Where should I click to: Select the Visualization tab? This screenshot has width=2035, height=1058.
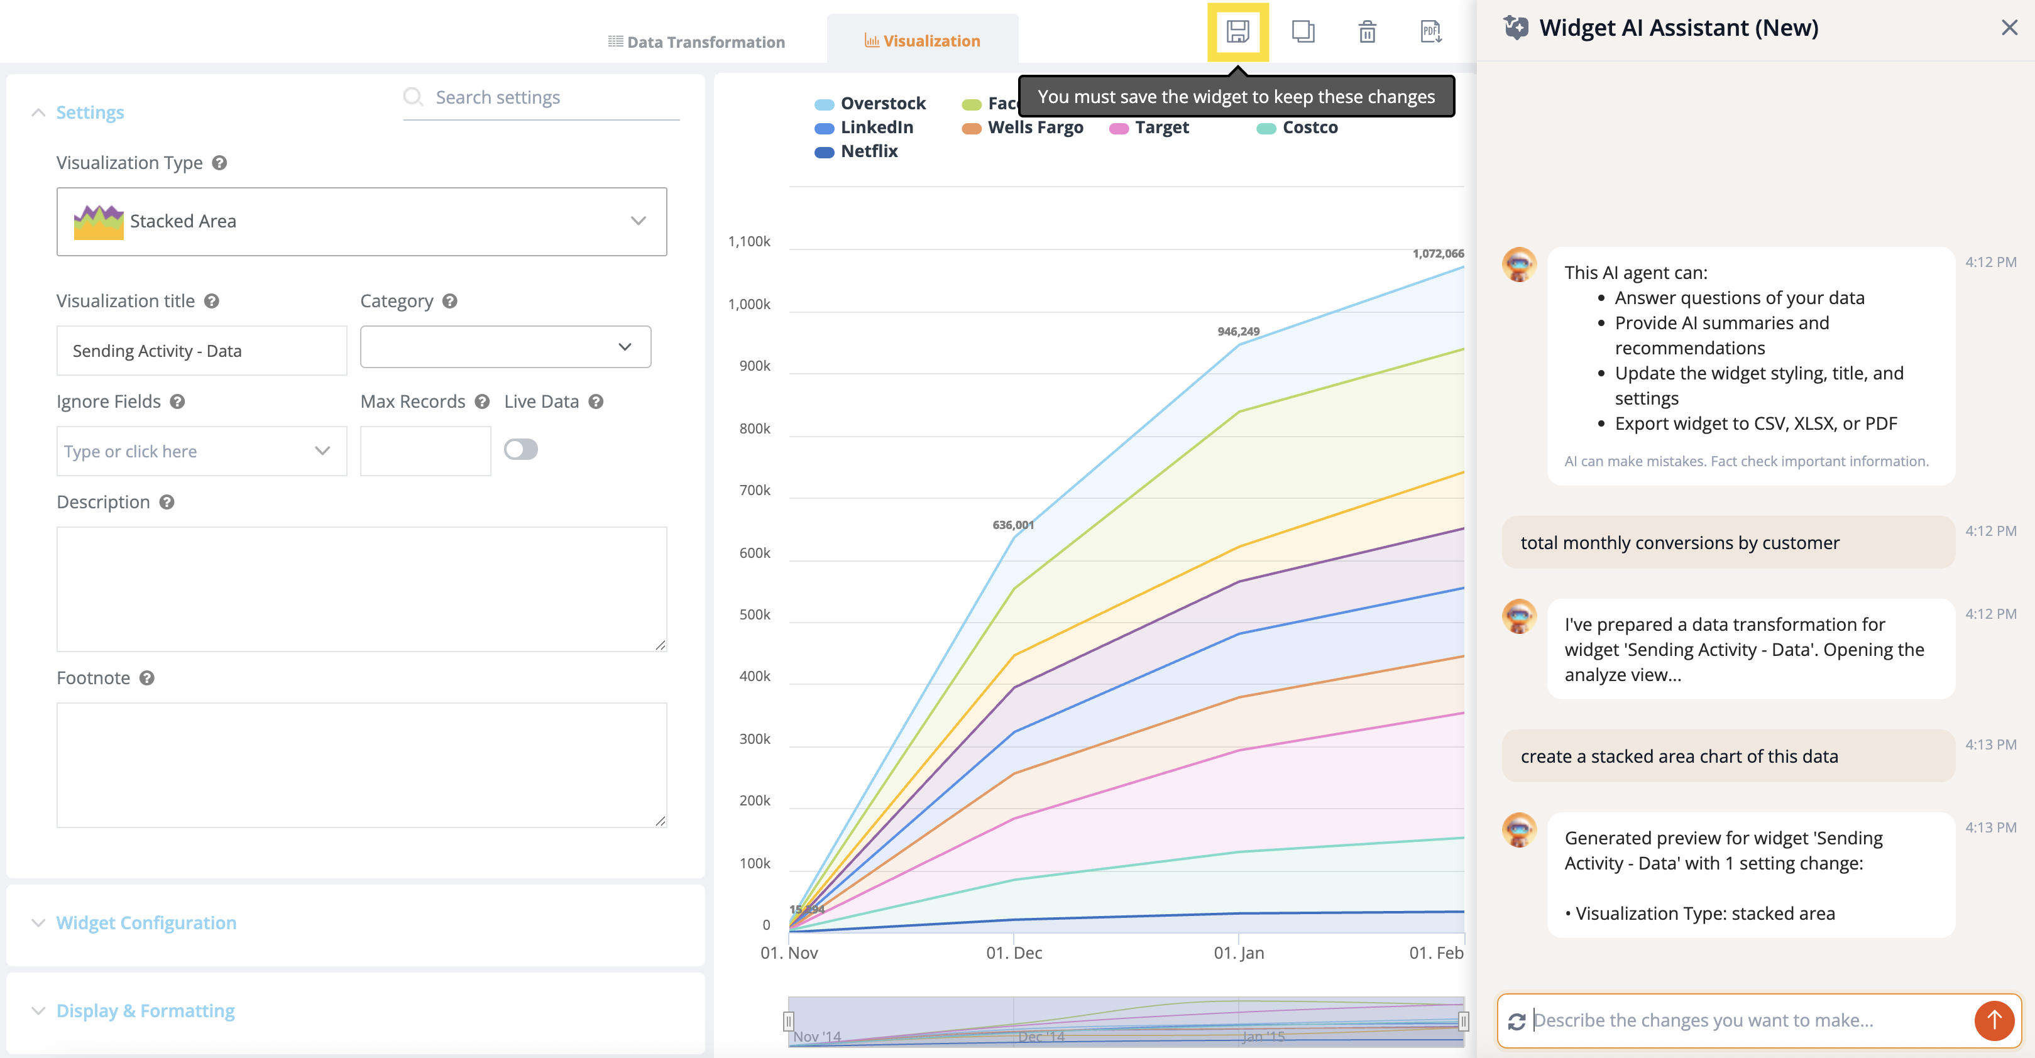click(922, 41)
